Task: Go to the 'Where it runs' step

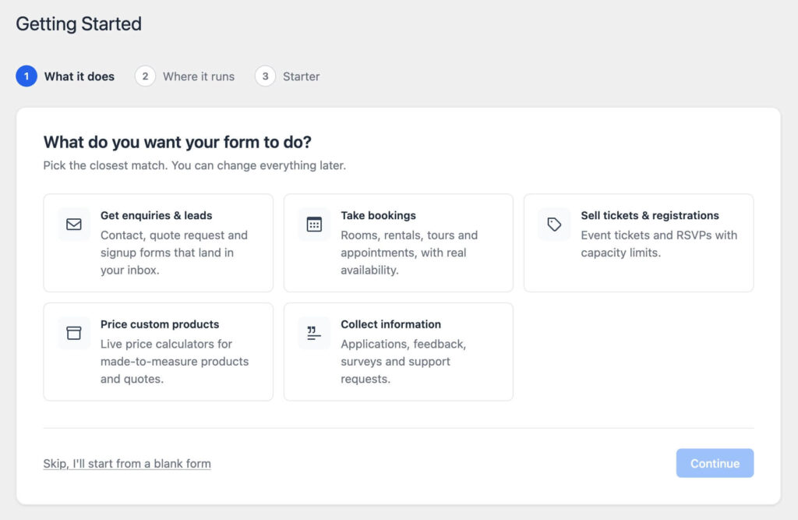Action: 199,76
